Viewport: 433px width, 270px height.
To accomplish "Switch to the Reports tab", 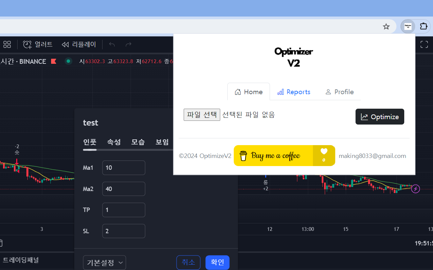I will coord(294,91).
